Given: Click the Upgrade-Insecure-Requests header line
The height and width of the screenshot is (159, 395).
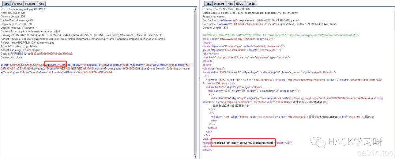Looking at the screenshot, I should click(19, 28).
